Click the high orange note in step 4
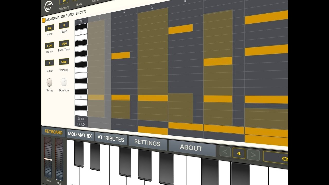The height and width of the screenshot is (185, 329). tap(181, 29)
